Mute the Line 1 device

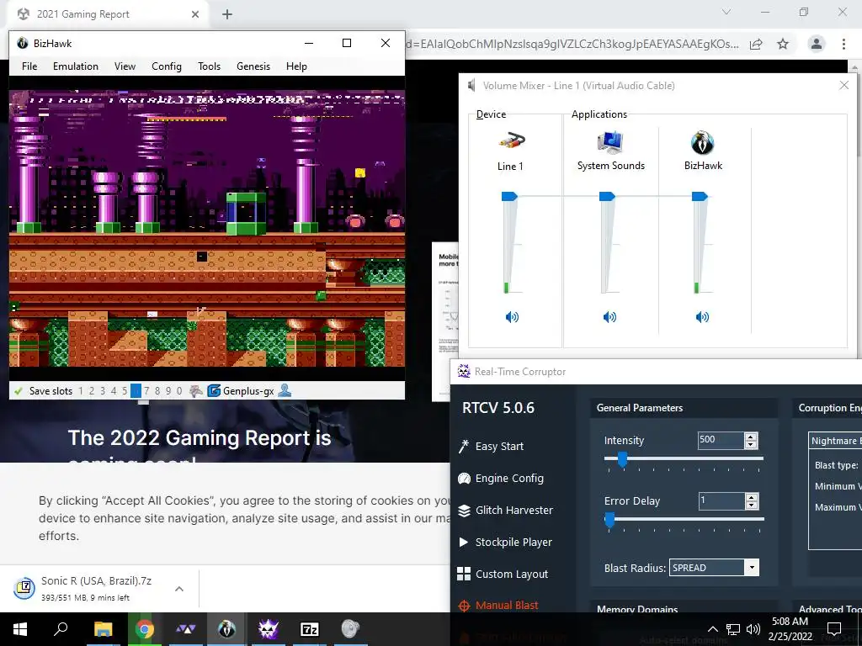[x=512, y=317]
